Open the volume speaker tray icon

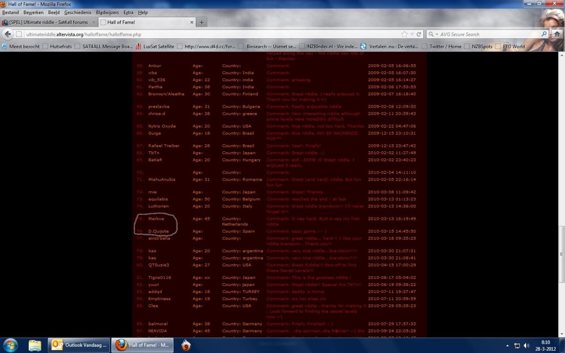click(527, 345)
